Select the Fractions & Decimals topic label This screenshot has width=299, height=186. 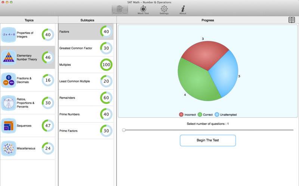click(24, 80)
